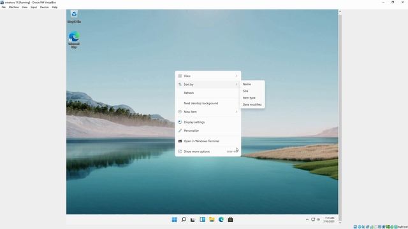Open the Recycle Bin desktop icon
Viewport: 408px width, 229px height.
pos(74,17)
